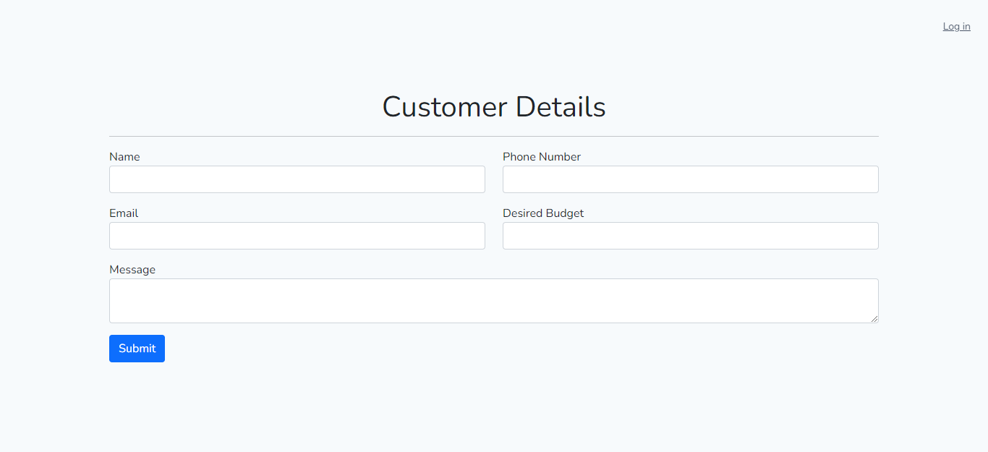Click the Email label text
Screen dimensions: 988x452
[124, 213]
